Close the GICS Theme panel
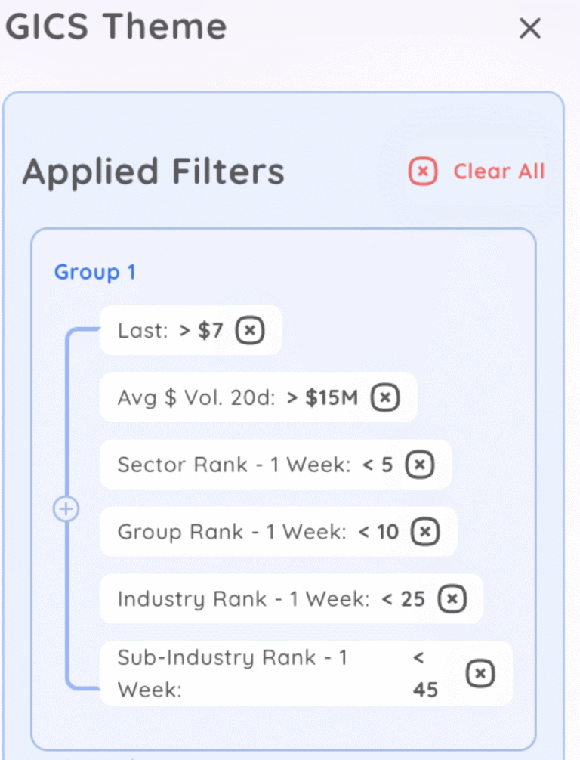Viewport: 580px width, 760px height. pos(530,29)
